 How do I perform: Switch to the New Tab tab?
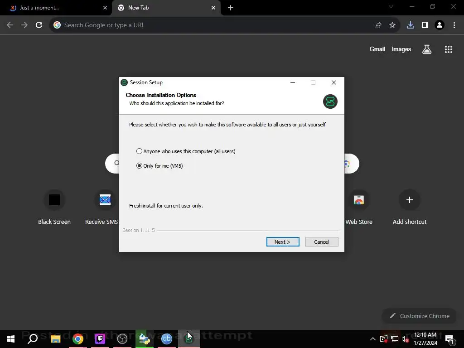click(166, 8)
